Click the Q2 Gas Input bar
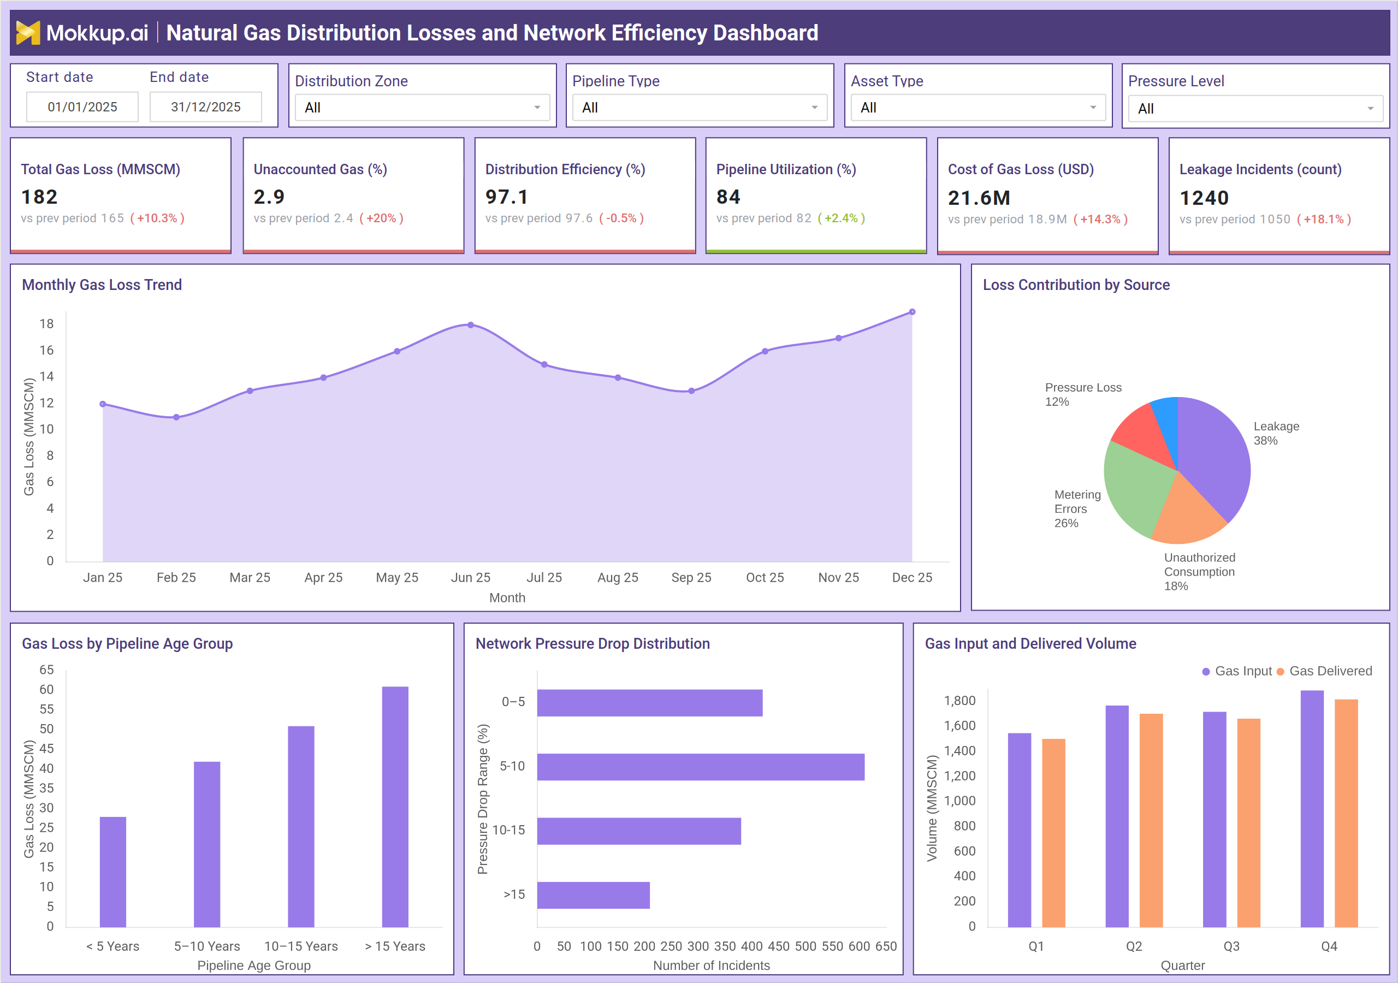The image size is (1398, 983). (x=1117, y=816)
